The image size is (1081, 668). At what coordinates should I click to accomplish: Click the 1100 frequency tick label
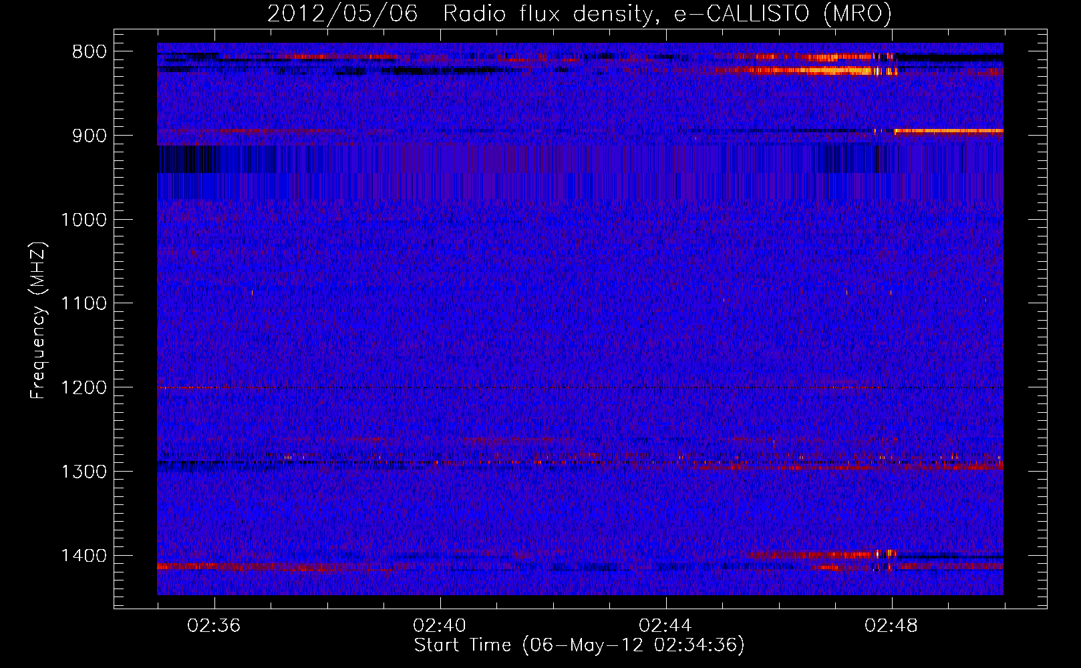point(84,304)
